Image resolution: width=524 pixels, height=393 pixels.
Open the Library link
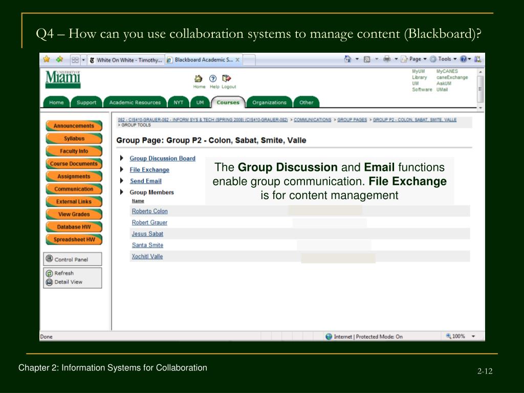420,77
